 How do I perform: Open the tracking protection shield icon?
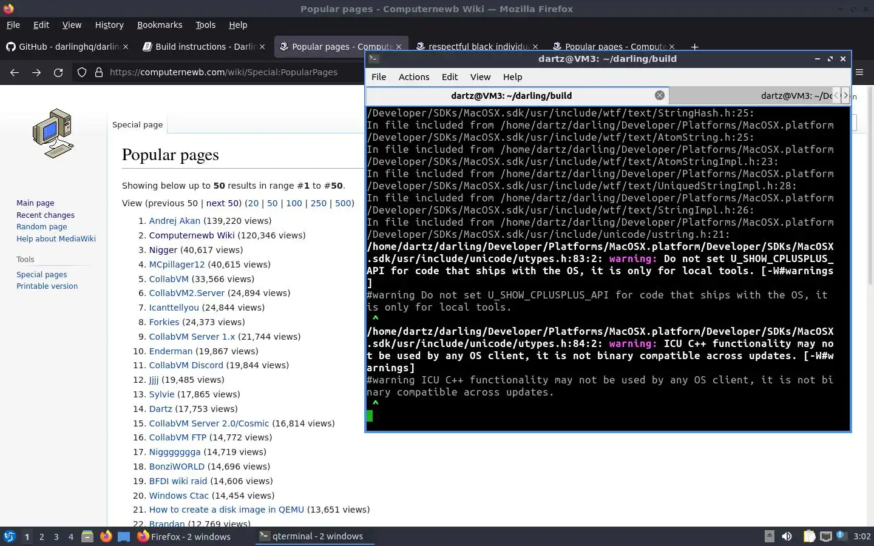(x=82, y=72)
